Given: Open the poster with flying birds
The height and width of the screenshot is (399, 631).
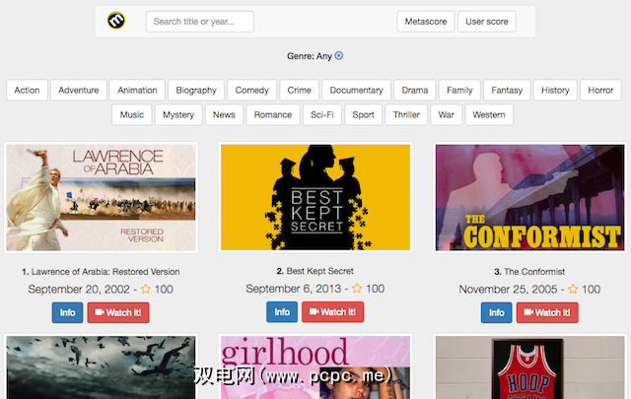Looking at the screenshot, I should coord(101,366).
